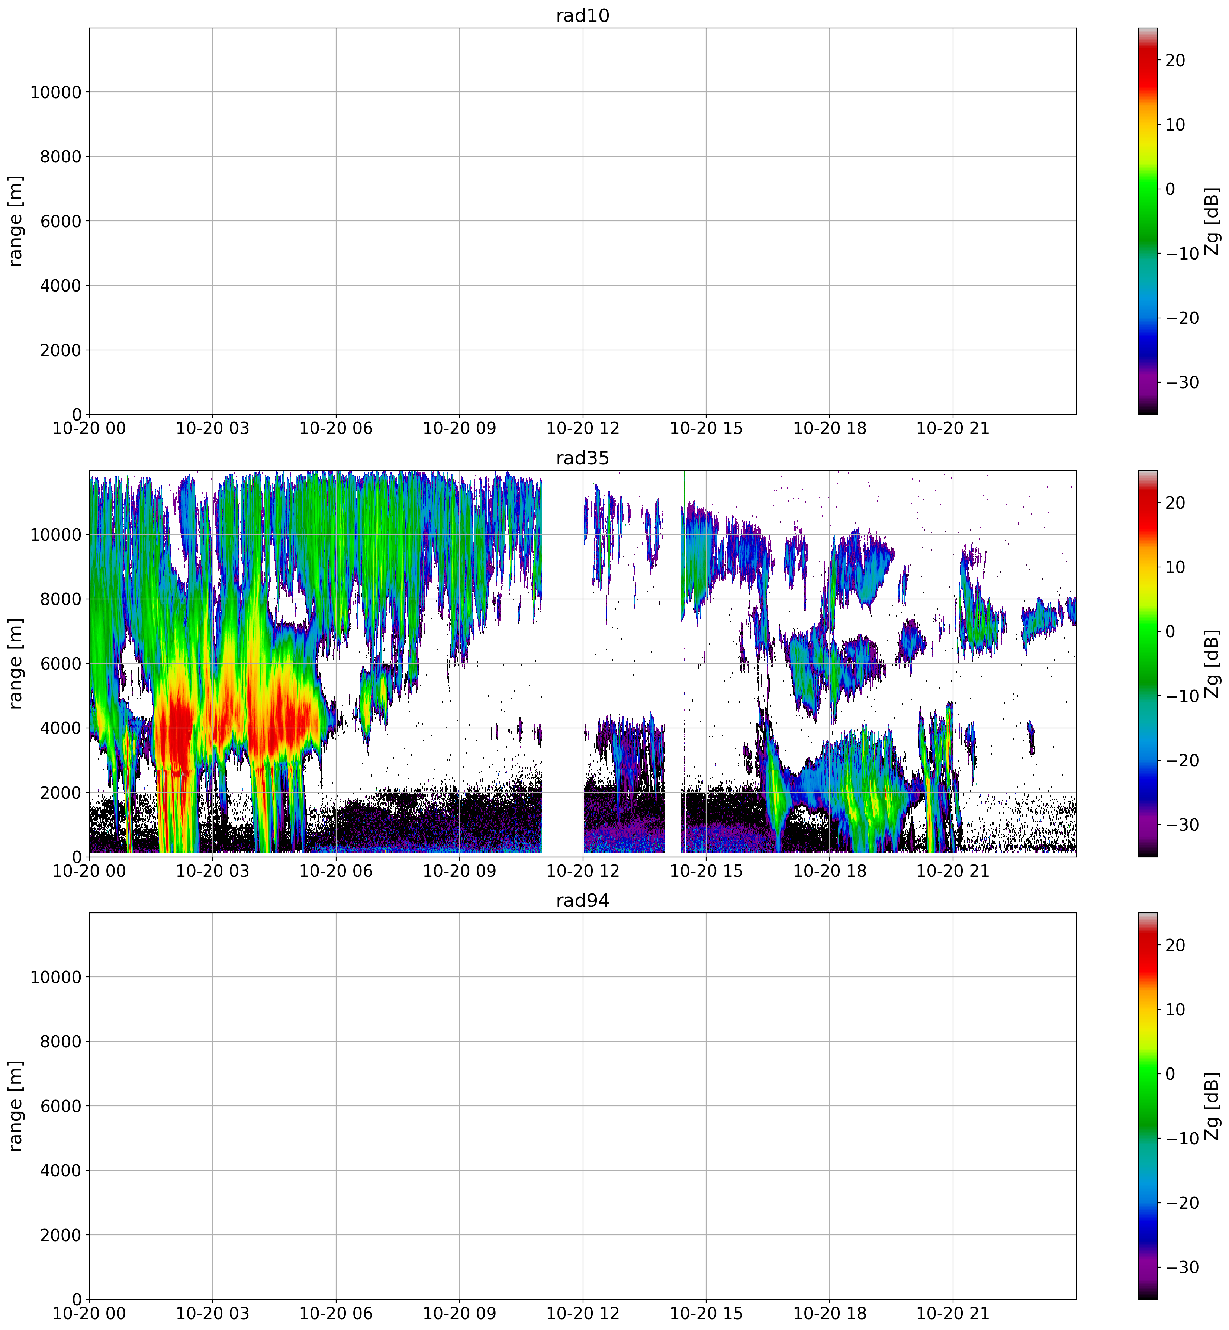Screen dimensions: 1229x1330
Task: Click the rad94 plot title
Action: click(x=583, y=901)
